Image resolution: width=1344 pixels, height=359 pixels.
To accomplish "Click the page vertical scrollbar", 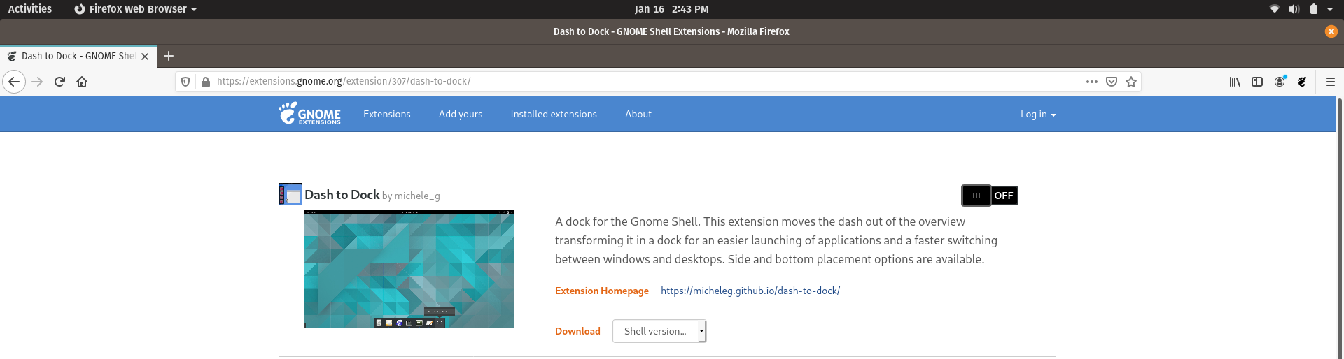I will pos(1339,228).
